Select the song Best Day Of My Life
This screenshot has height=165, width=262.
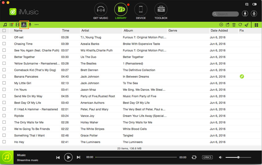pos(27,103)
